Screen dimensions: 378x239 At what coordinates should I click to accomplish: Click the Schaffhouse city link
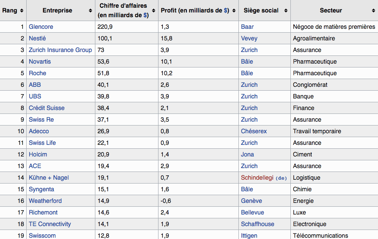257,224
